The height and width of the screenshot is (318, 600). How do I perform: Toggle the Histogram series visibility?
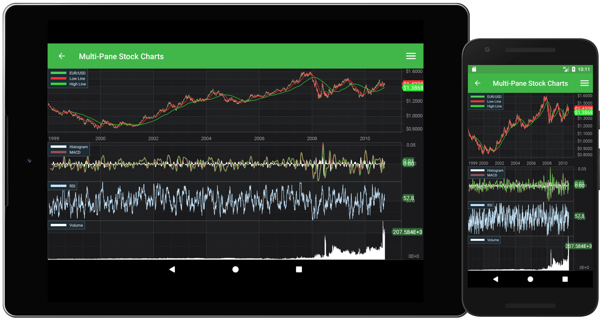point(78,147)
